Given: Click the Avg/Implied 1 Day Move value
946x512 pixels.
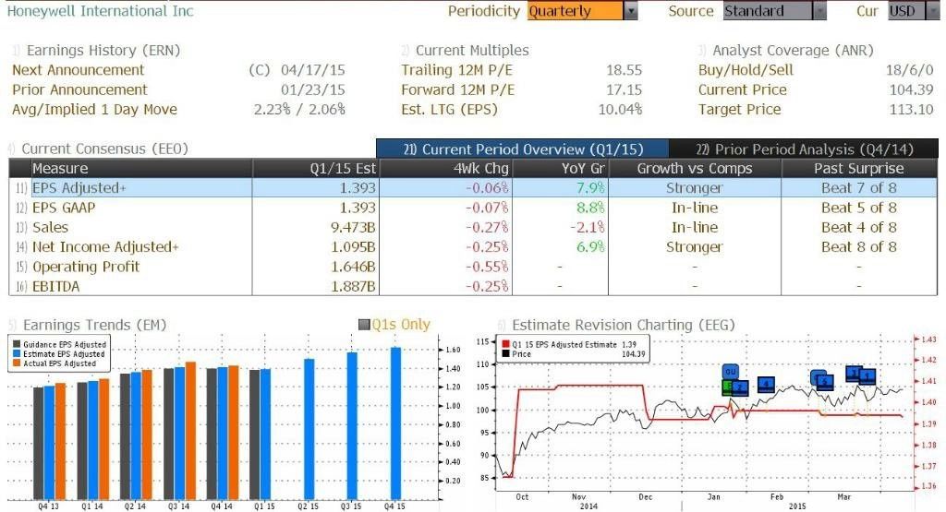Looking at the screenshot, I should pos(299,110).
